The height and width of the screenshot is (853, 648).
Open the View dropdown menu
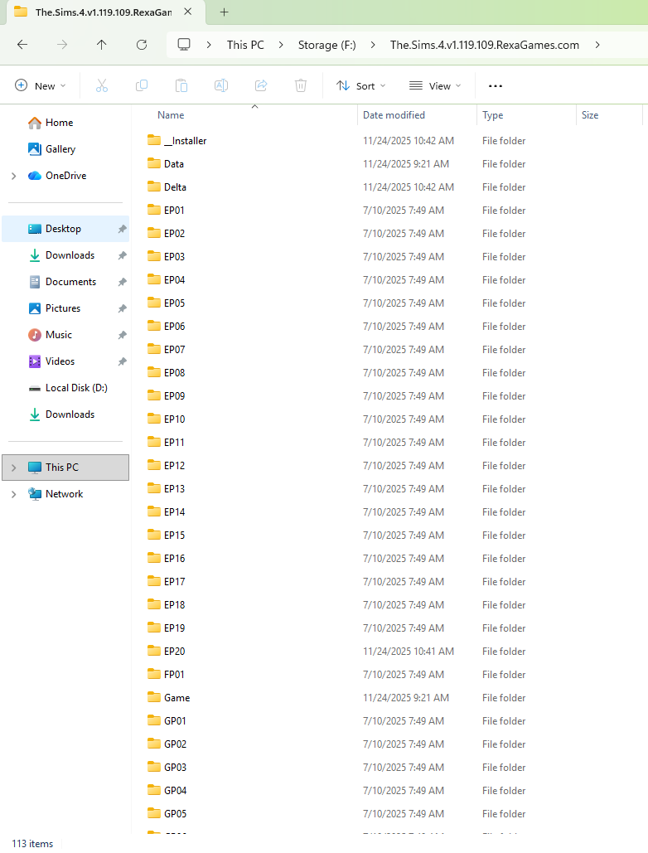(x=435, y=85)
